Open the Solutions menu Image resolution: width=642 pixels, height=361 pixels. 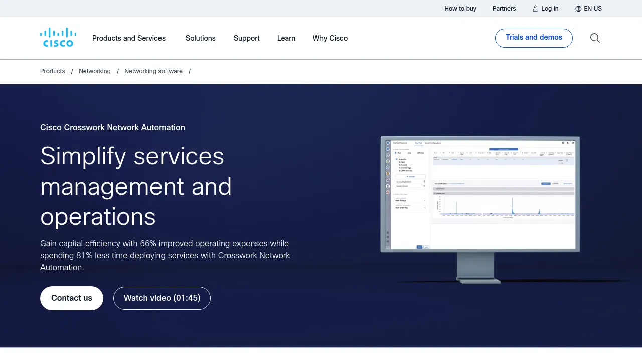point(201,38)
